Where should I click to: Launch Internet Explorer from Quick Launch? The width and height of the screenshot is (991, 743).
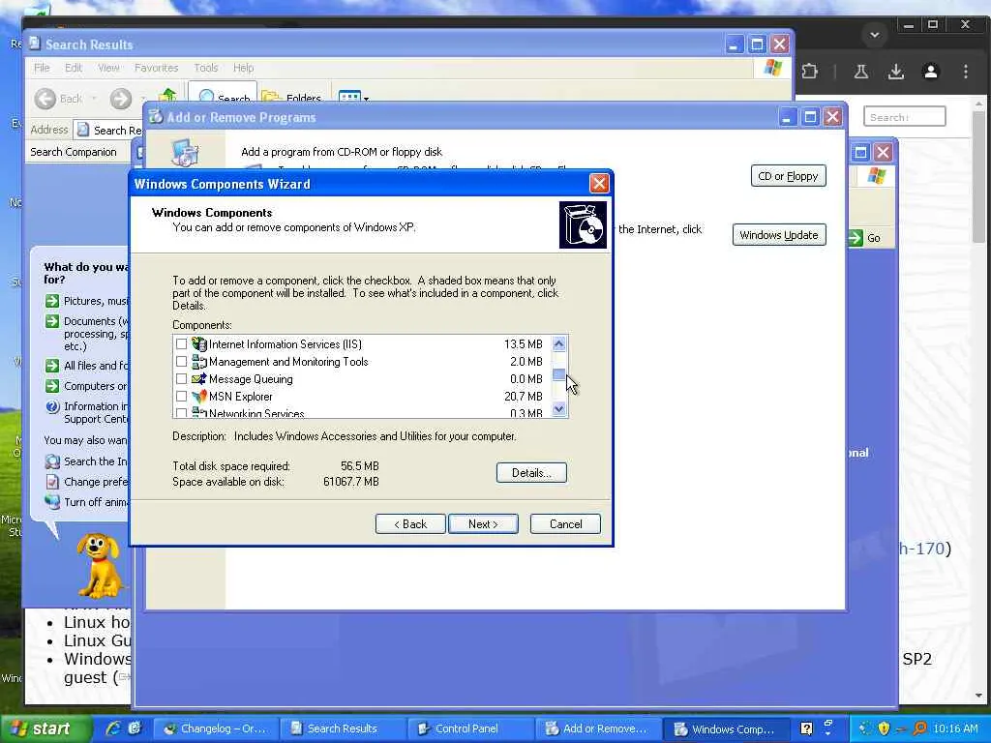click(113, 728)
